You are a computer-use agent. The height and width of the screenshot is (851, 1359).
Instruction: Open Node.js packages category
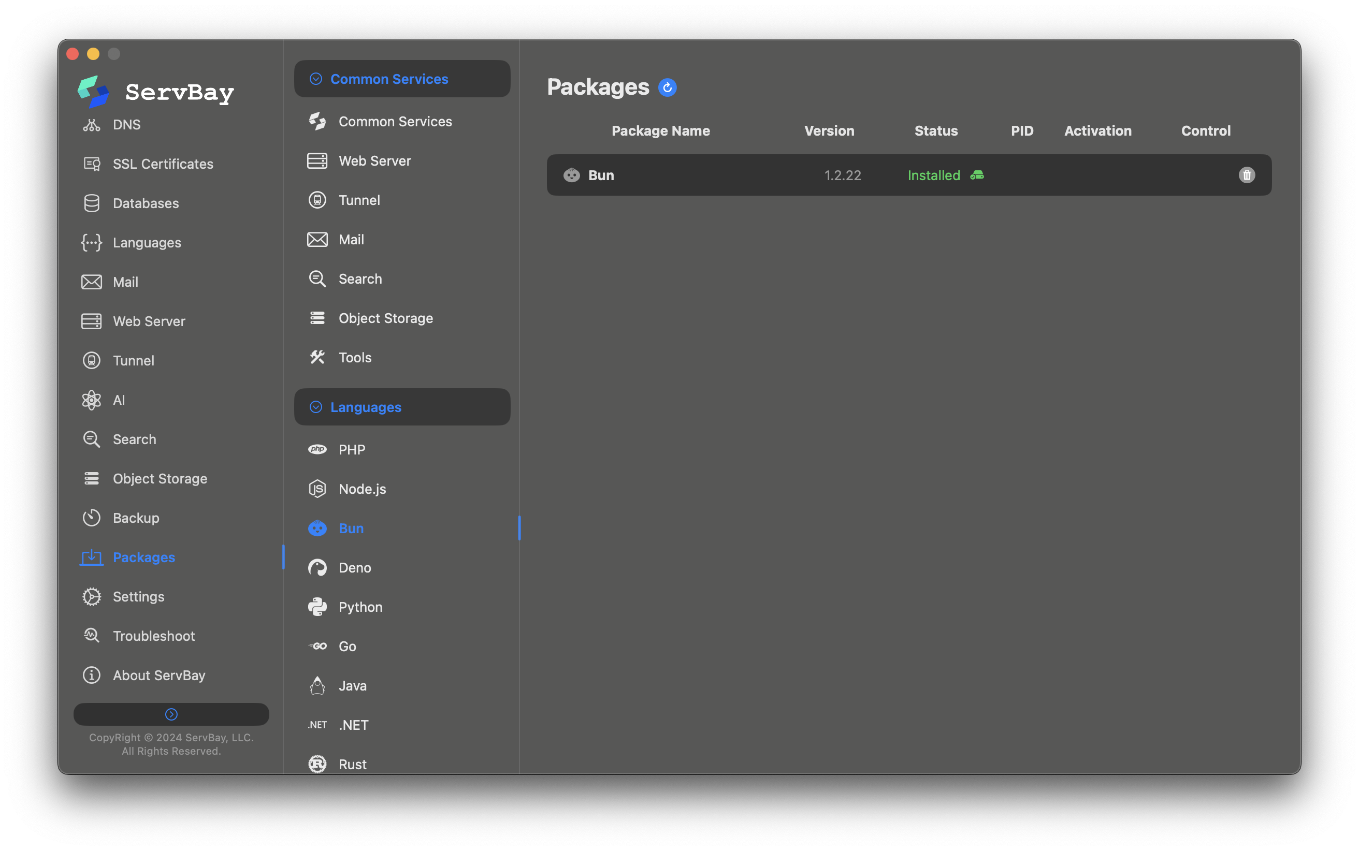point(362,489)
